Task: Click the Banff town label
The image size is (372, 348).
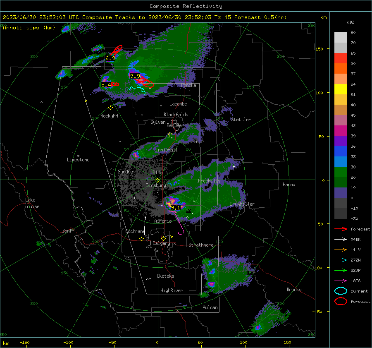Action: (x=68, y=230)
